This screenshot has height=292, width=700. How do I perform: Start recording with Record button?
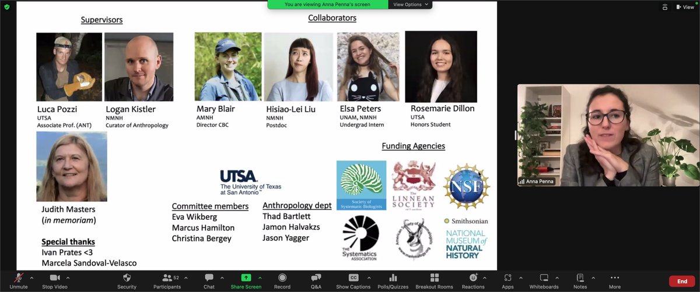pos(282,280)
